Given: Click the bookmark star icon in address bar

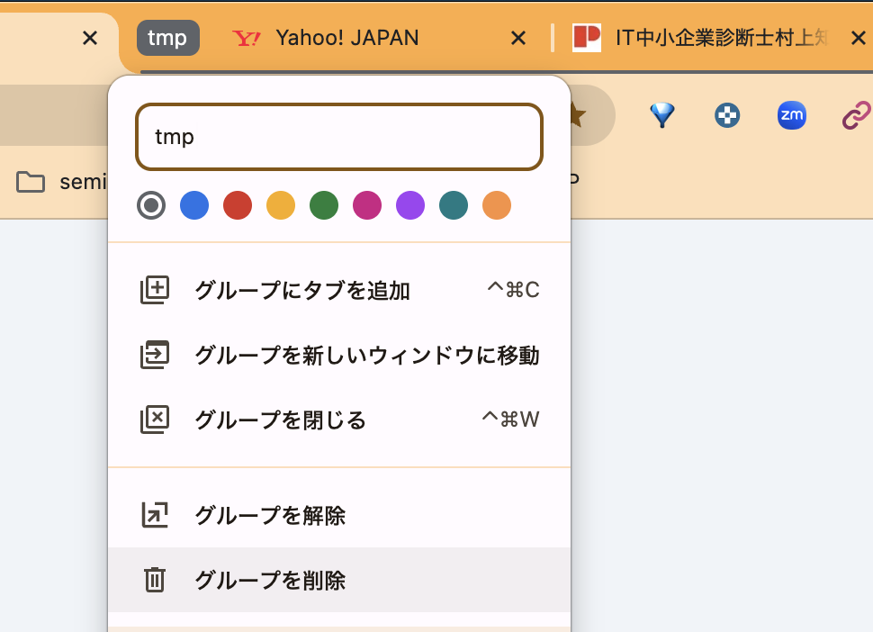Looking at the screenshot, I should 574,114.
